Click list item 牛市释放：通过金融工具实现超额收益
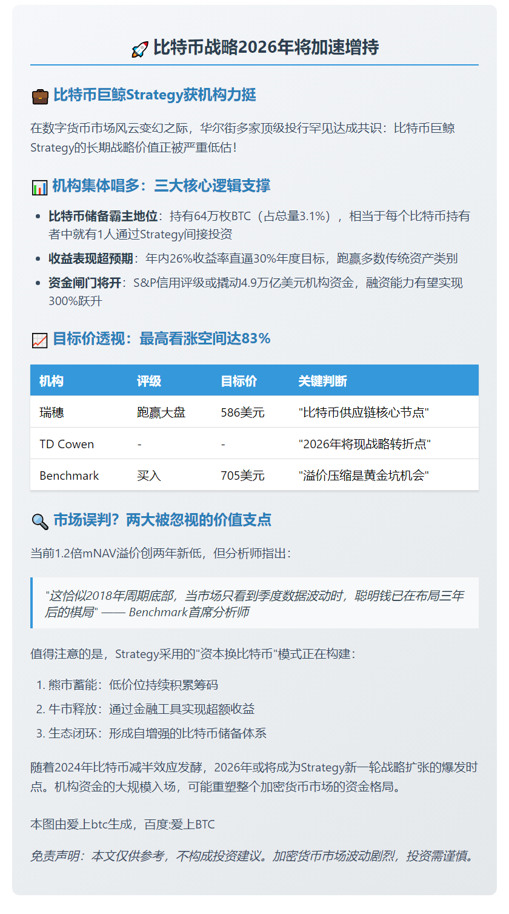This screenshot has height=914, width=509. [151, 710]
